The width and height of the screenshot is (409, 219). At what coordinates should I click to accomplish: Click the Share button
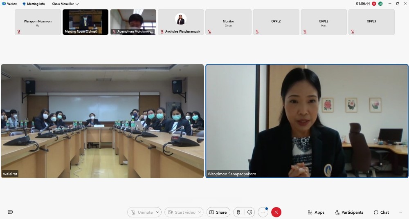click(x=217, y=212)
